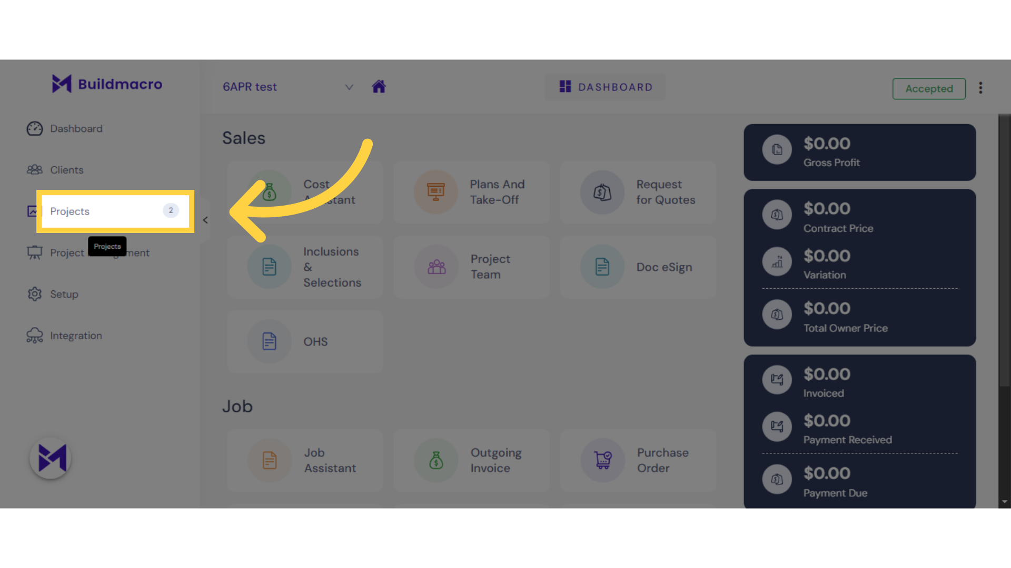Click the Projects sidebar item

(x=114, y=211)
